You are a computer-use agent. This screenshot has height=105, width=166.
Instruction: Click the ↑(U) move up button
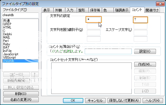[145, 84]
